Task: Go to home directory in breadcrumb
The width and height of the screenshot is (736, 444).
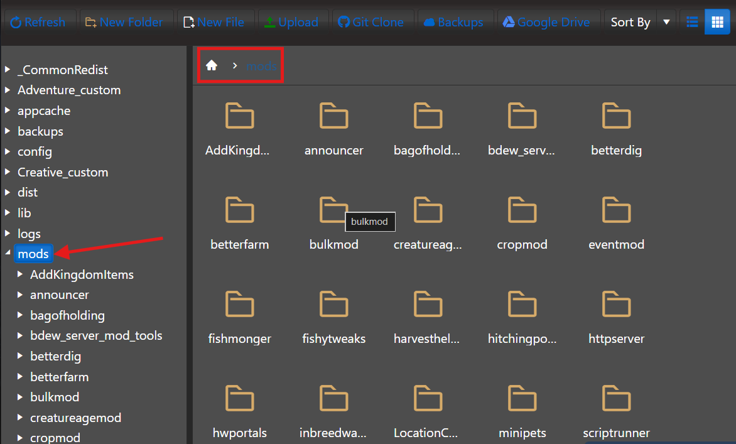Action: pos(212,65)
